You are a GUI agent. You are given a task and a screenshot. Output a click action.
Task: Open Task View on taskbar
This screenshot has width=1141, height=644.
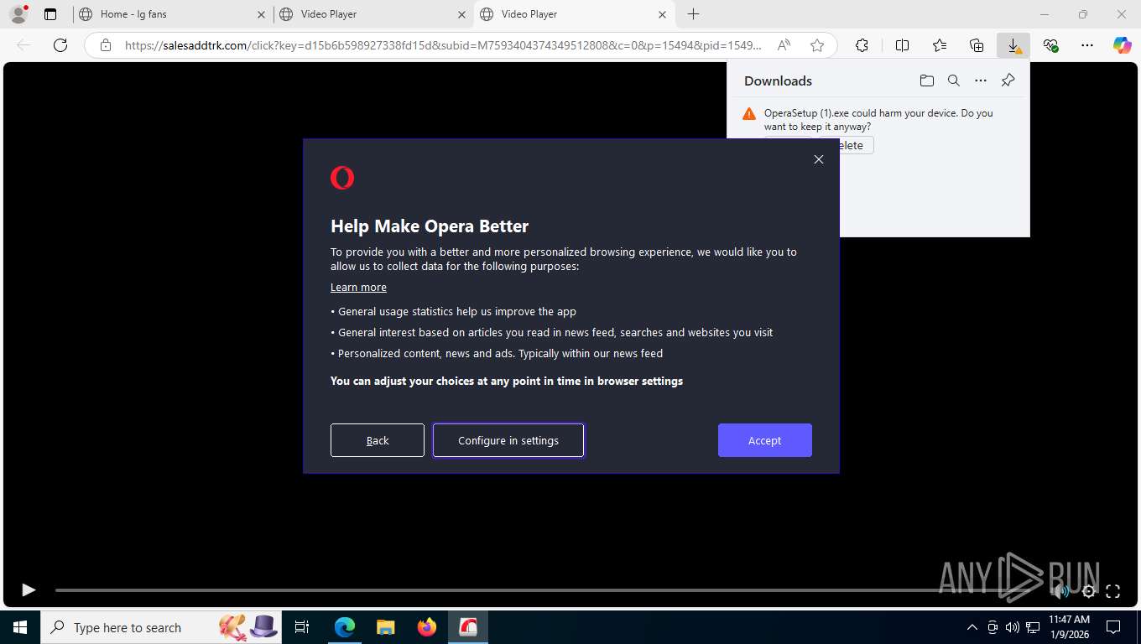[302, 627]
